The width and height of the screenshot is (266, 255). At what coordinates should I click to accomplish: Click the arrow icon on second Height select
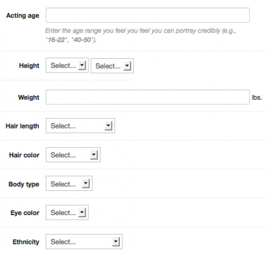pyautogui.click(x=127, y=66)
